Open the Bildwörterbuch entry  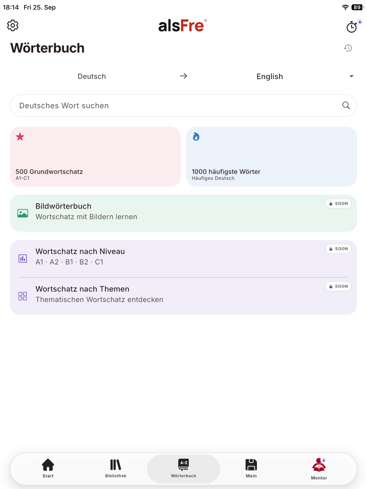click(183, 213)
